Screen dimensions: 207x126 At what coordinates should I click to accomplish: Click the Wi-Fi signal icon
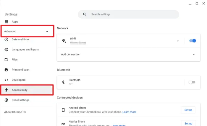(64, 41)
